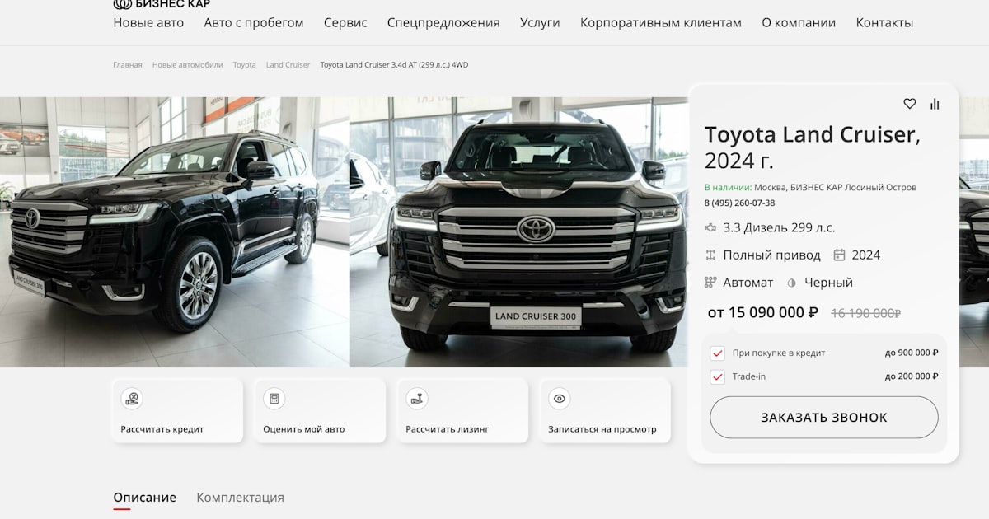Screen dimensions: 989x519
Task: Click the credit calculator icon
Action: click(x=132, y=399)
